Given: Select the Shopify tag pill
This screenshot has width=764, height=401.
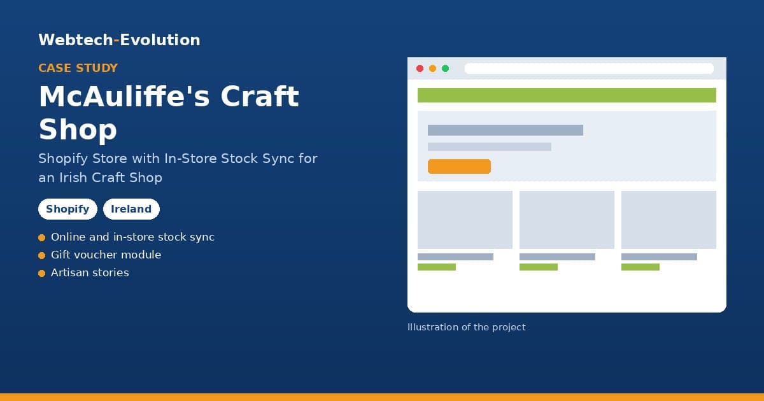Looking at the screenshot, I should [67, 209].
